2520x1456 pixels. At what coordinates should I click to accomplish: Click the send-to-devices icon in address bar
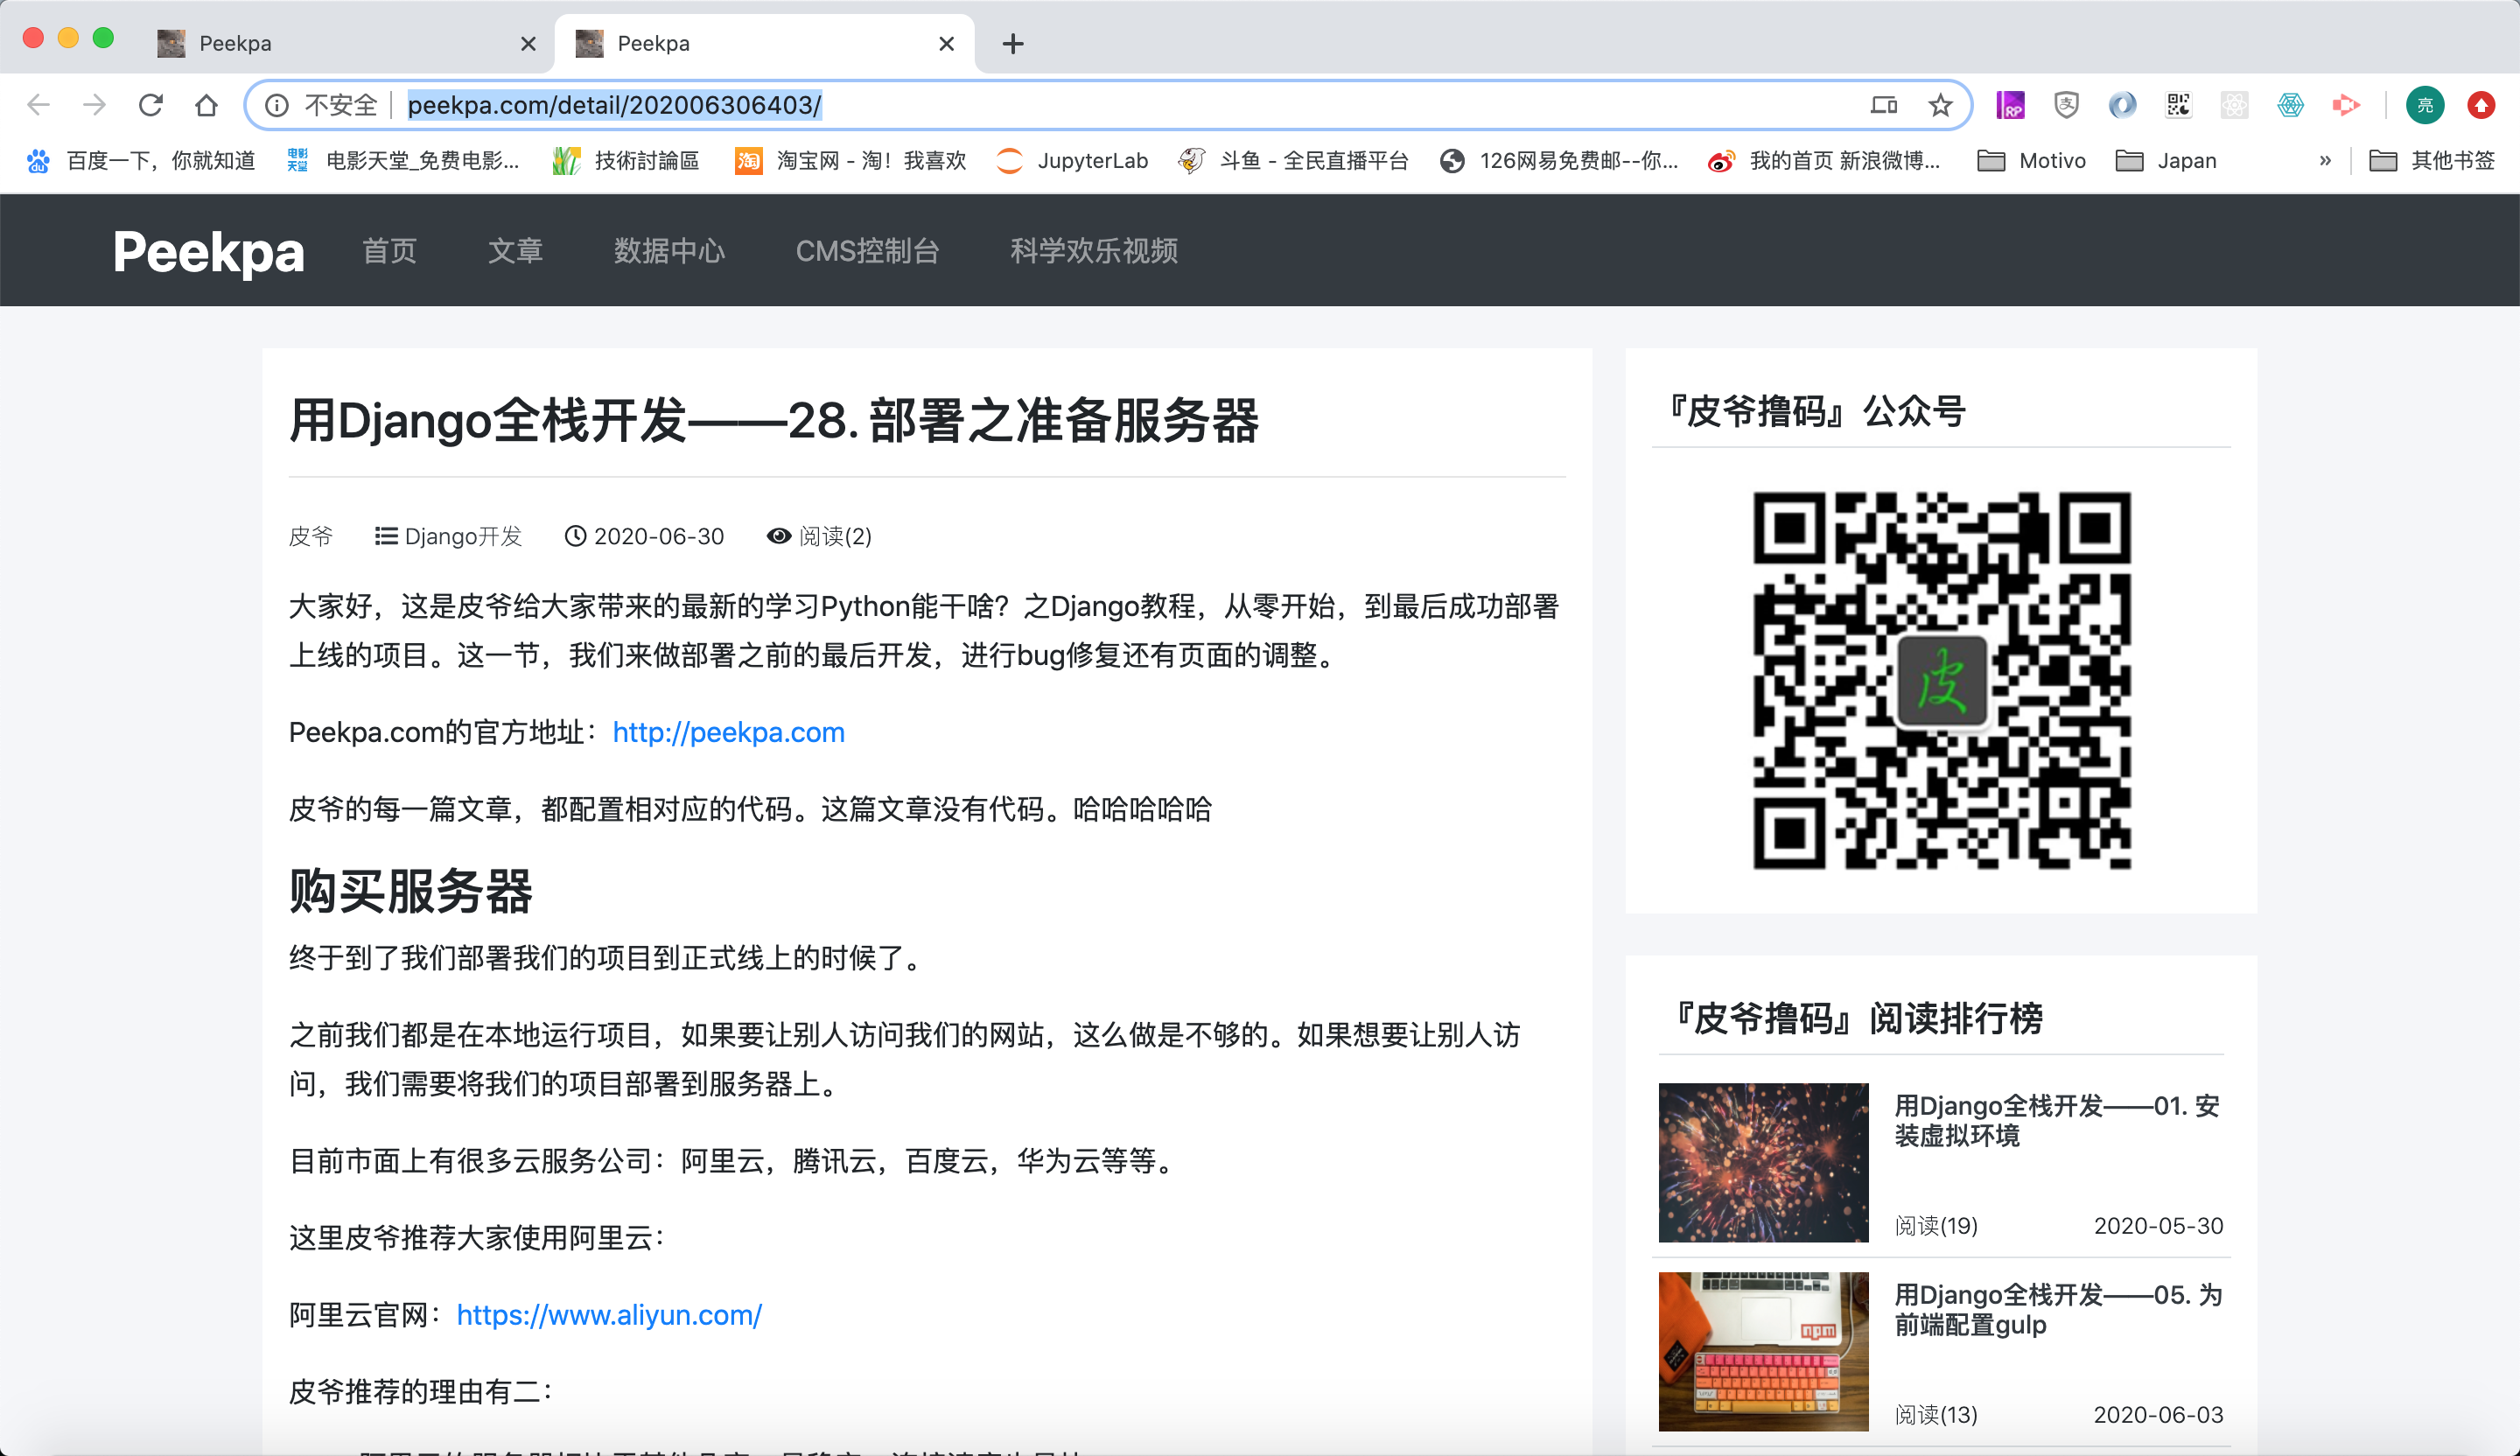pos(1882,104)
